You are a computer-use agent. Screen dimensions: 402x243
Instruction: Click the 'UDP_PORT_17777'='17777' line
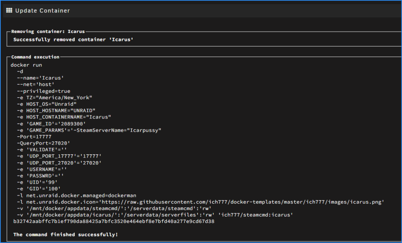pyautogui.click(x=59, y=156)
